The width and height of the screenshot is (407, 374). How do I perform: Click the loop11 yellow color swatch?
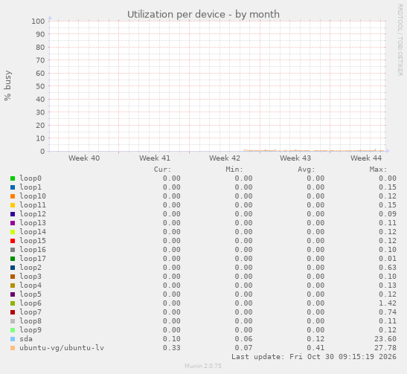13,205
